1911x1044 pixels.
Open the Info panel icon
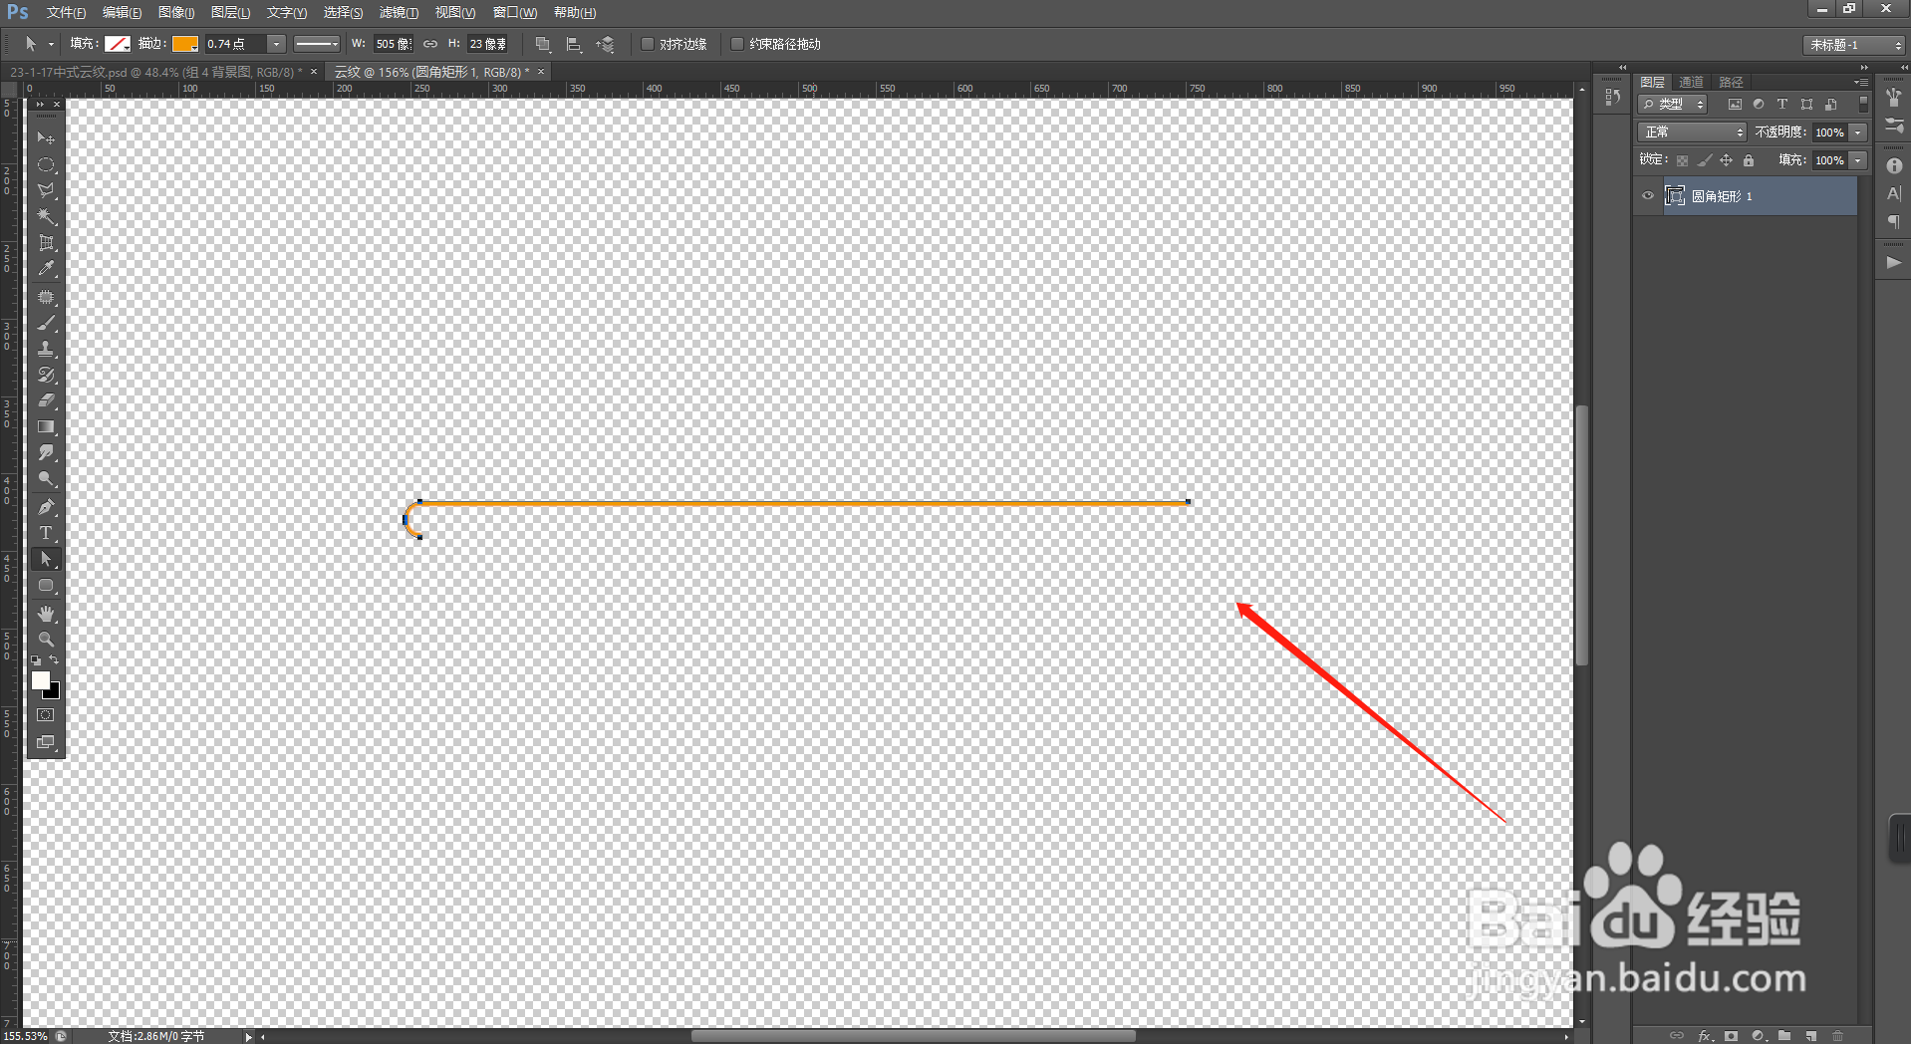[1894, 165]
